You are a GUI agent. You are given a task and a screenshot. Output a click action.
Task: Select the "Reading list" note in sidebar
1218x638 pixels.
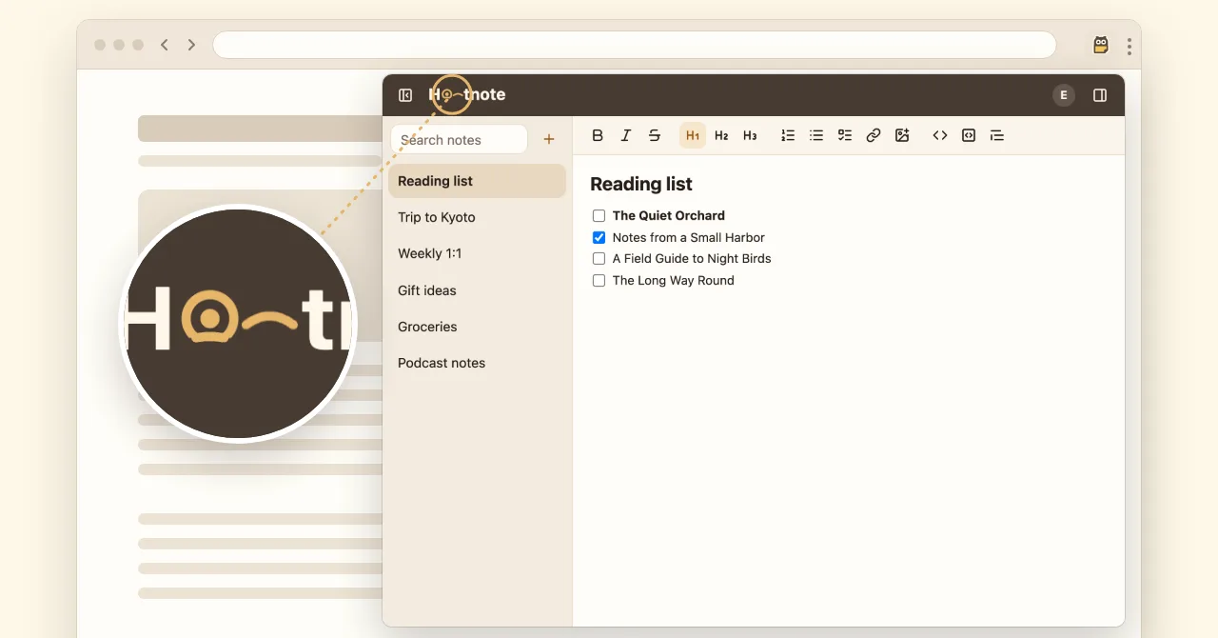477,181
